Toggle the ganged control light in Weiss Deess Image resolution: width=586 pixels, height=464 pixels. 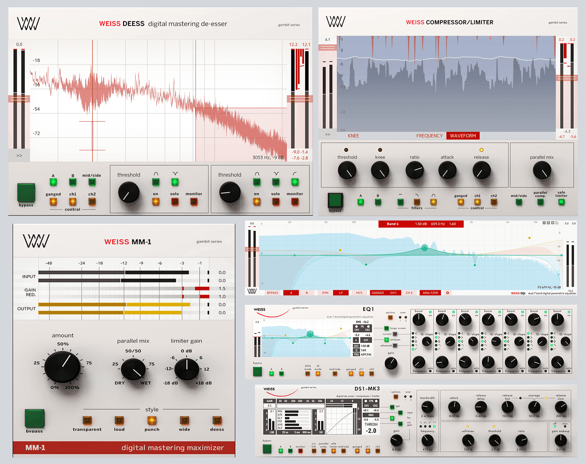pos(53,202)
